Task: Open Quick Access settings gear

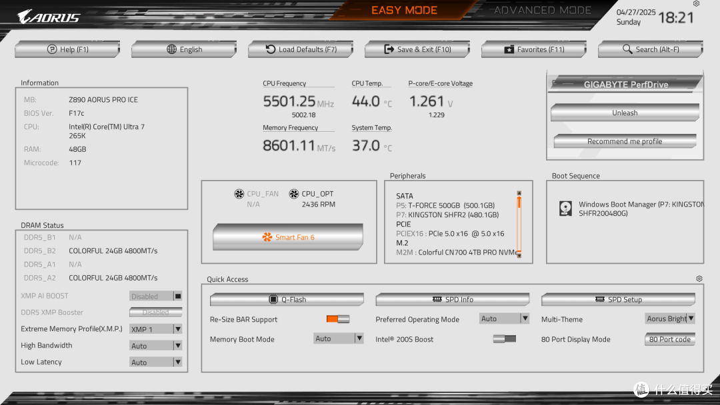Action: (699, 279)
